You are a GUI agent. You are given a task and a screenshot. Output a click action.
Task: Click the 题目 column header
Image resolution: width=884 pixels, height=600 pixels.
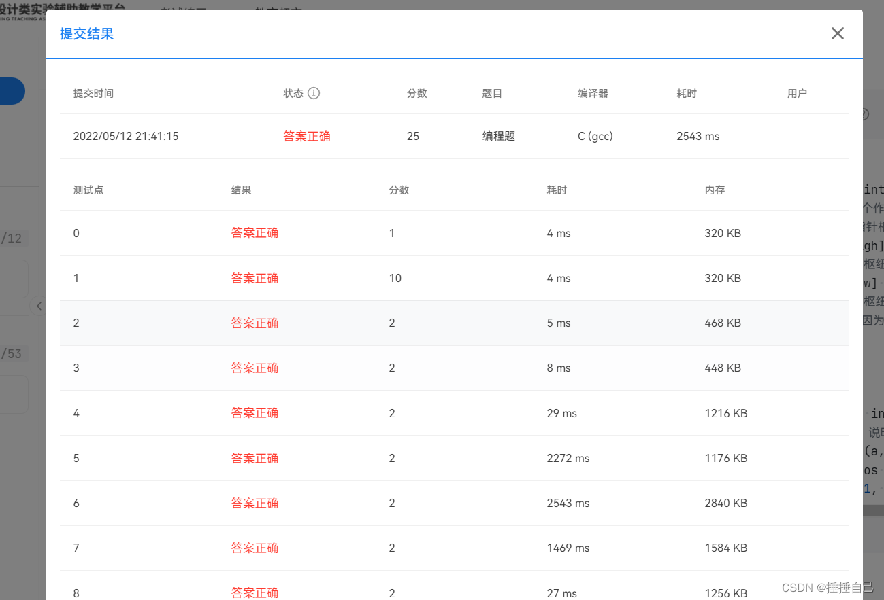coord(492,94)
